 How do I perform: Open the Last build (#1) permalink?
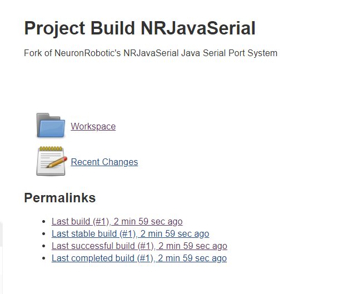pos(117,221)
